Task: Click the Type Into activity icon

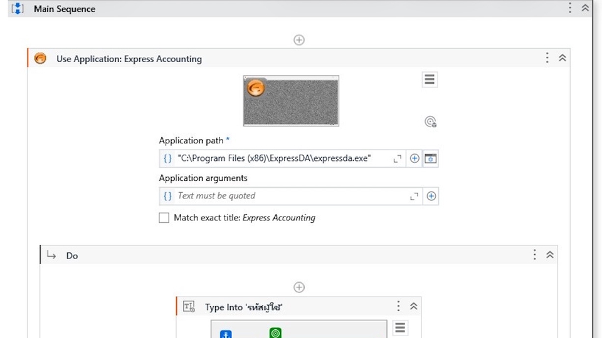Action: click(x=189, y=307)
